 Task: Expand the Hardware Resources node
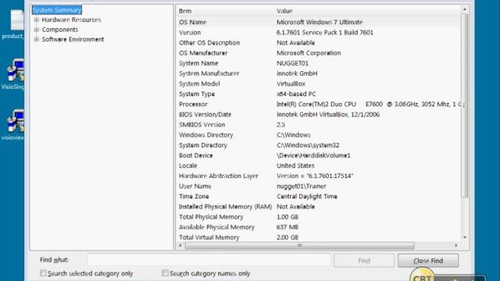click(37, 20)
